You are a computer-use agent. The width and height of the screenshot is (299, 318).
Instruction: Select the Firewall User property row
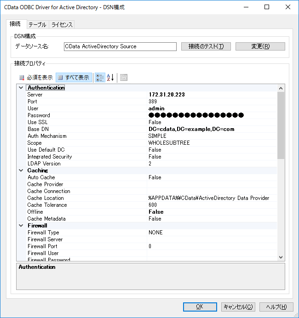tap(151, 253)
